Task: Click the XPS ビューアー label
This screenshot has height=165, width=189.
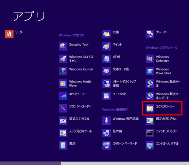Action: pos(78,94)
